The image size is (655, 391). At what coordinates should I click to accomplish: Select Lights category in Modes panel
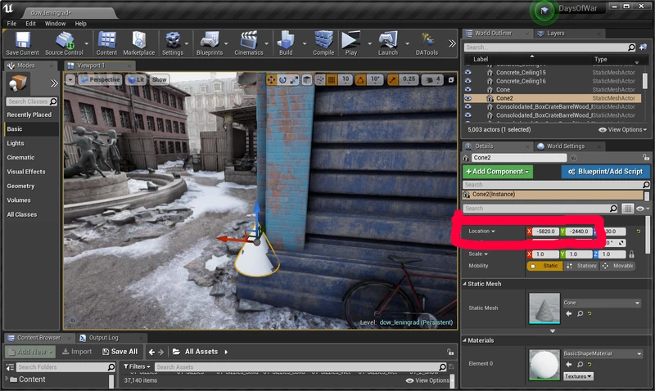pyautogui.click(x=16, y=143)
